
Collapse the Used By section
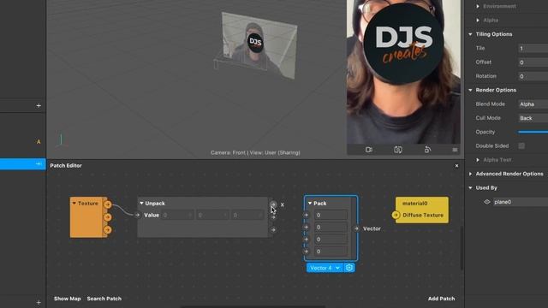pos(470,188)
